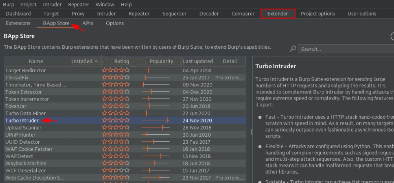
Task: Switch to the Decoder tab
Action: click(x=209, y=14)
